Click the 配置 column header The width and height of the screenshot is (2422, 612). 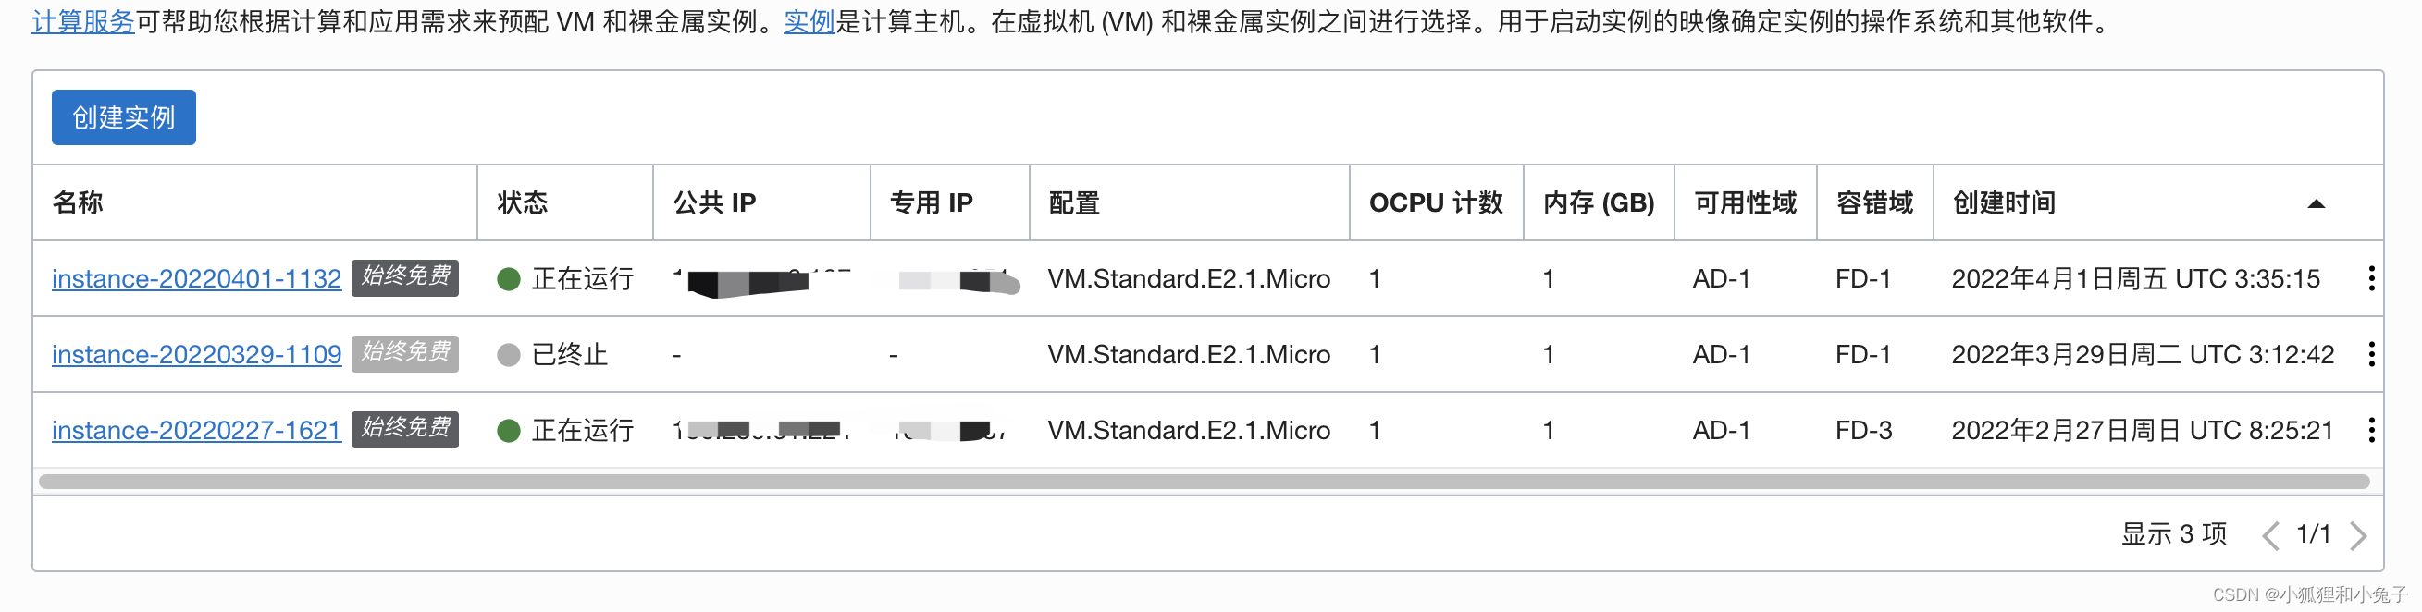1074,202
